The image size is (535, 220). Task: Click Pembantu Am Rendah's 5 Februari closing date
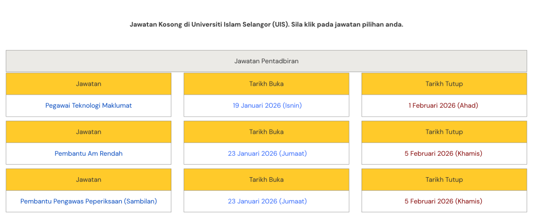click(x=443, y=154)
